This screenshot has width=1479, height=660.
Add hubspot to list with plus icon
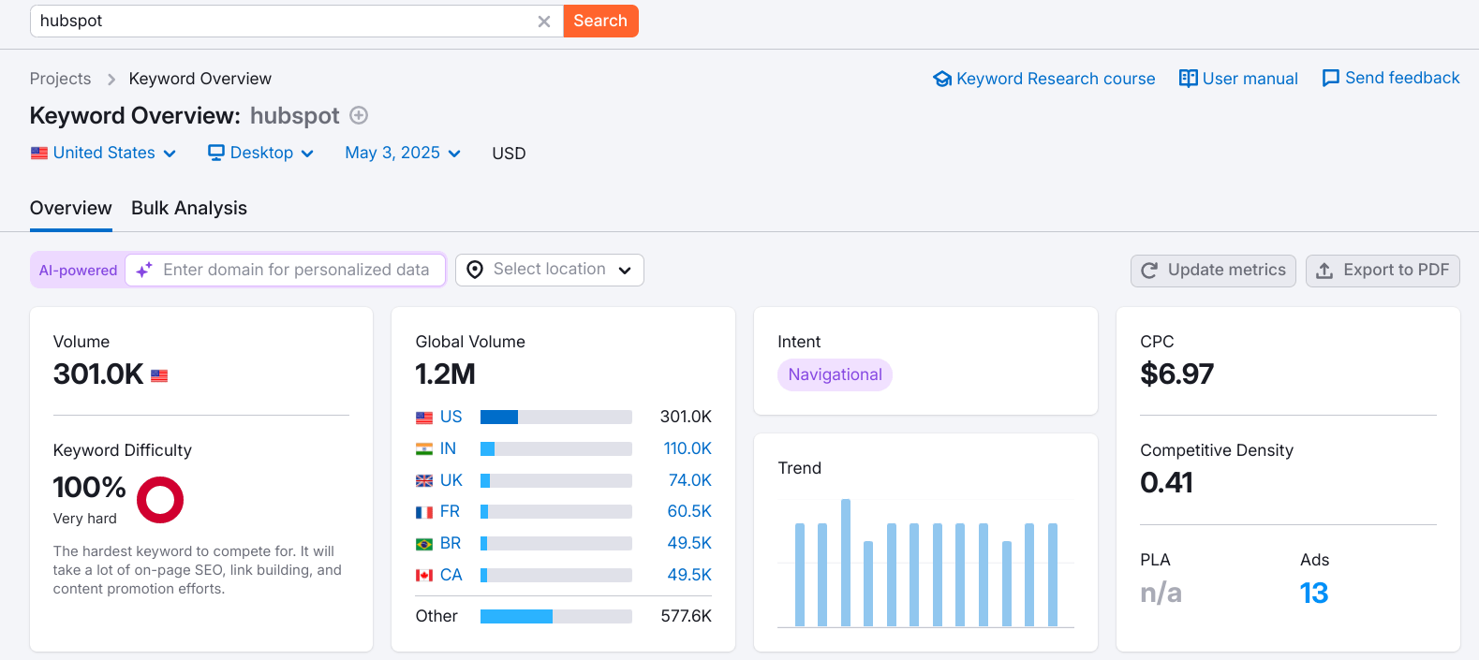(x=359, y=115)
